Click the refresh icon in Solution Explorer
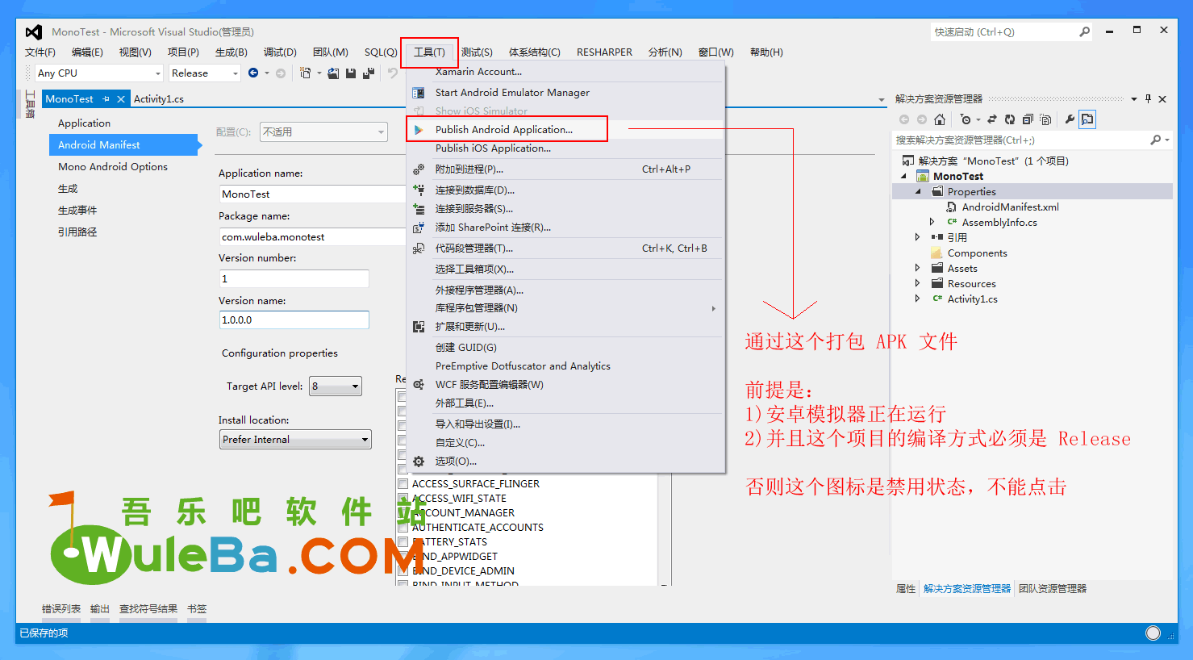 point(1010,119)
